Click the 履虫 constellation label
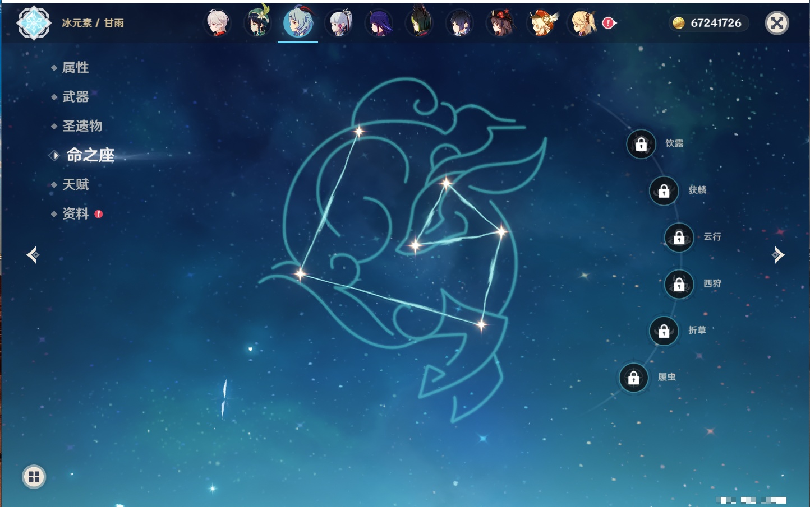The image size is (810, 507). pyautogui.click(x=667, y=377)
